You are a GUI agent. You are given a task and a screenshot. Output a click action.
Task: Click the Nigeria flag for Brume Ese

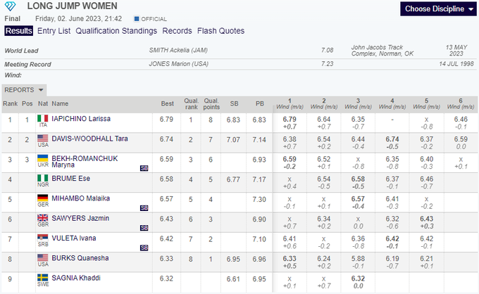click(x=42, y=178)
